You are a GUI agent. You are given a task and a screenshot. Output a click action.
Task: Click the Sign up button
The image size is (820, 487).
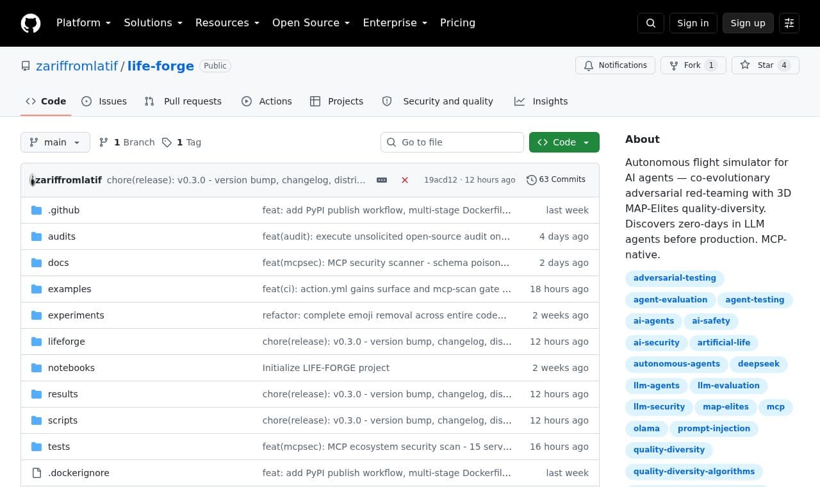[x=748, y=23]
